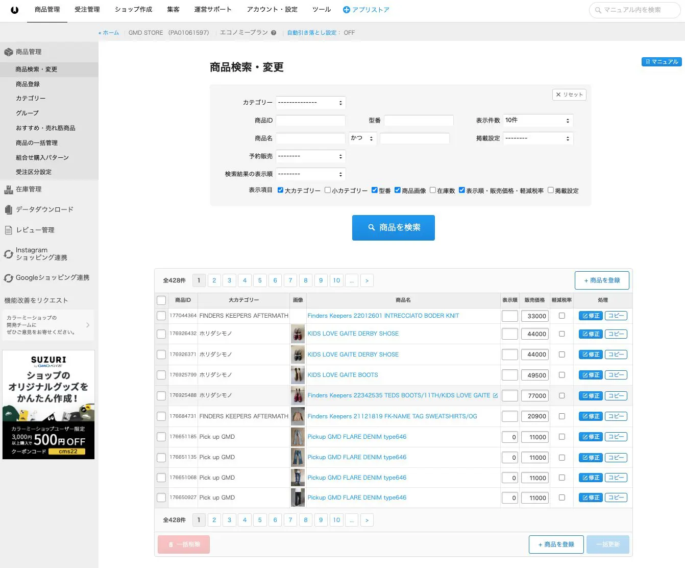Click top 商品を登録 button

point(602,280)
